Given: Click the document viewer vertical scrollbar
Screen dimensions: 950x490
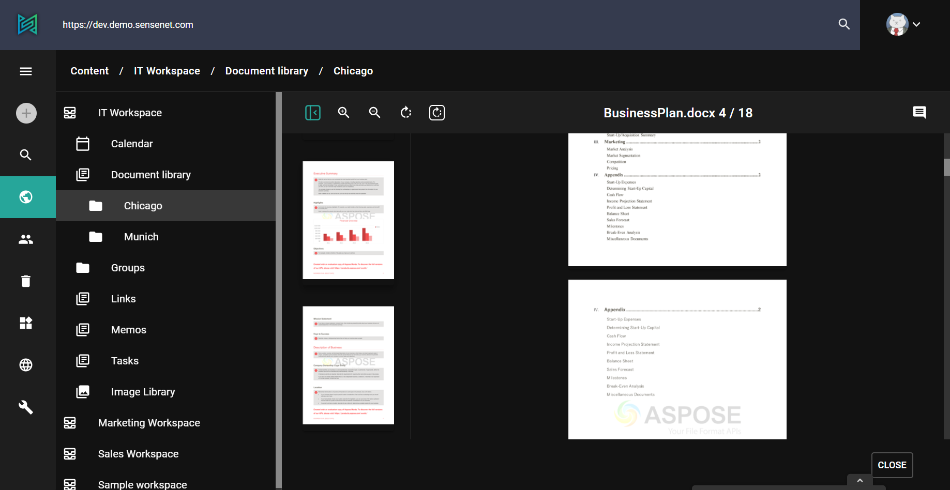Looking at the screenshot, I should point(946,167).
